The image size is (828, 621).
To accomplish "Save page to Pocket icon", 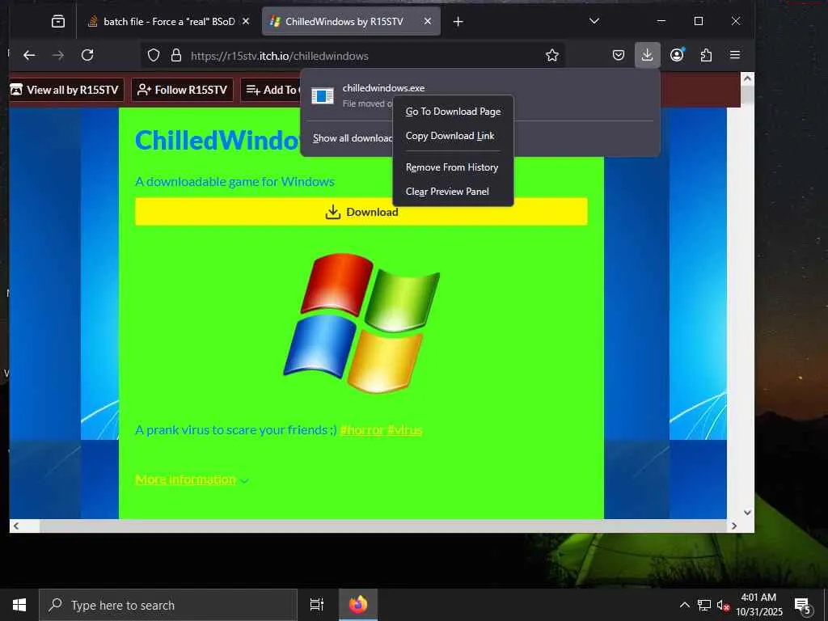I will point(619,55).
